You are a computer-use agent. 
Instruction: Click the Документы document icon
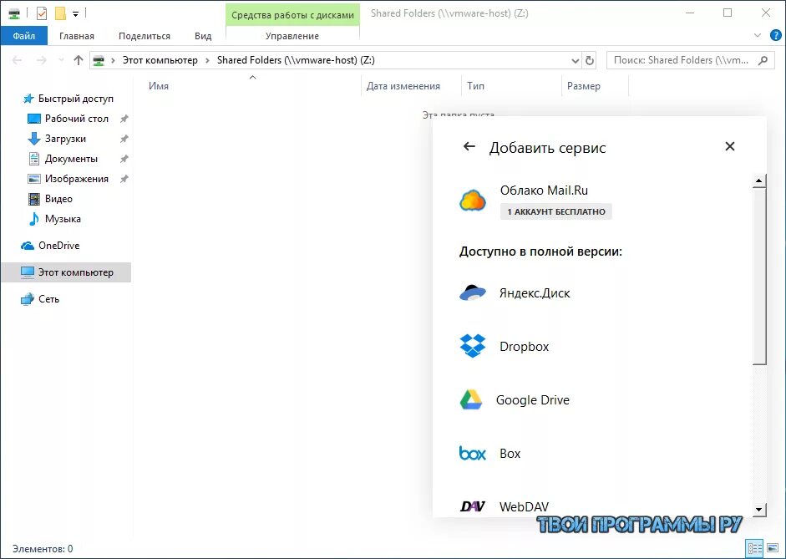(x=34, y=159)
